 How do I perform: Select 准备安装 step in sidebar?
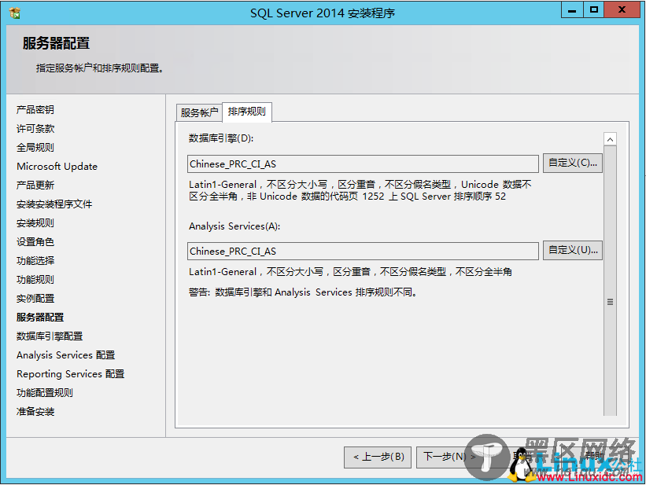click(35, 412)
